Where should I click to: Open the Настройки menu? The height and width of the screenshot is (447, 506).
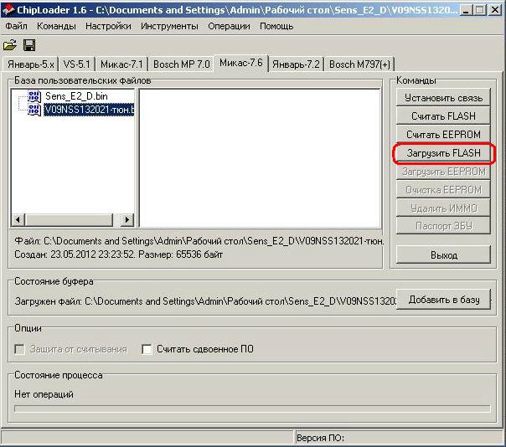pos(108,26)
